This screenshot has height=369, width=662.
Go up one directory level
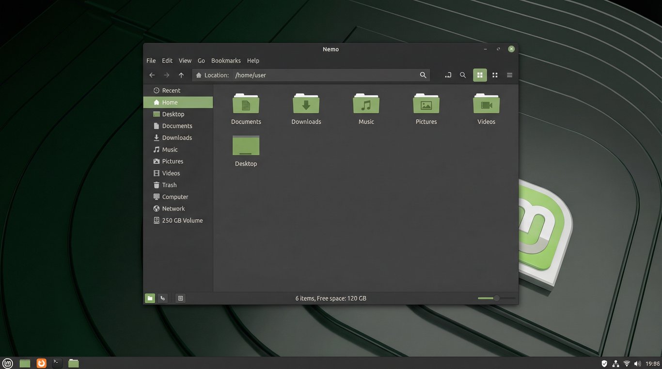click(x=181, y=75)
